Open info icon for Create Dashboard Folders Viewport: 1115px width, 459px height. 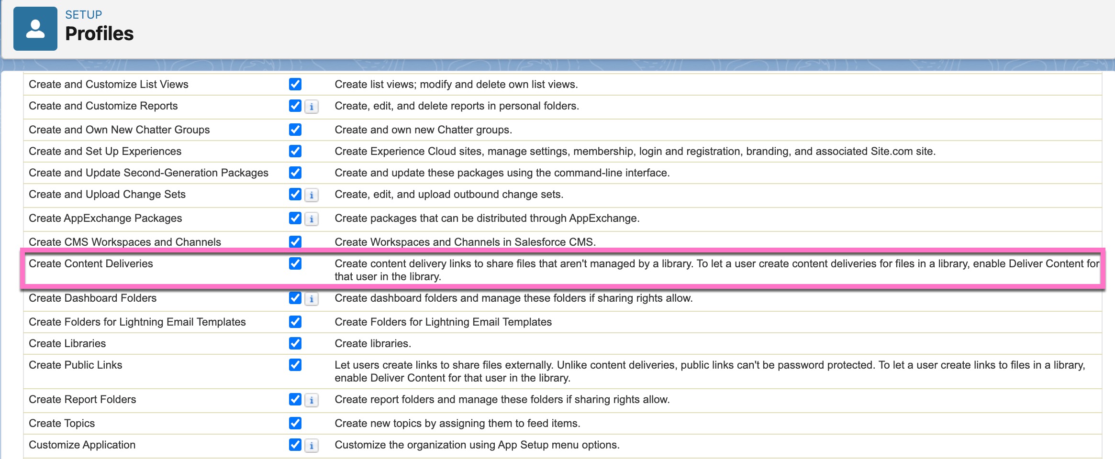pos(312,299)
